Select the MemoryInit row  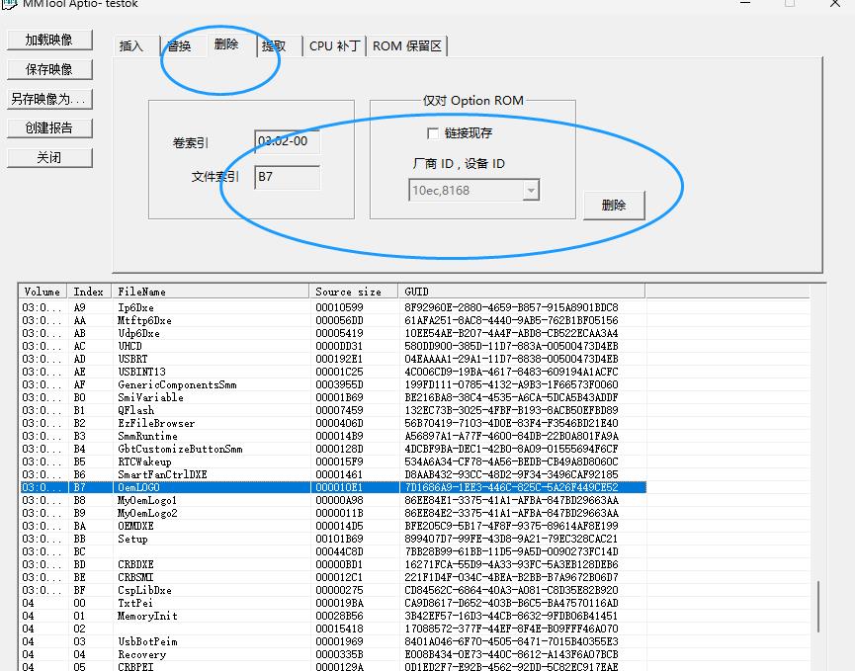(x=333, y=616)
